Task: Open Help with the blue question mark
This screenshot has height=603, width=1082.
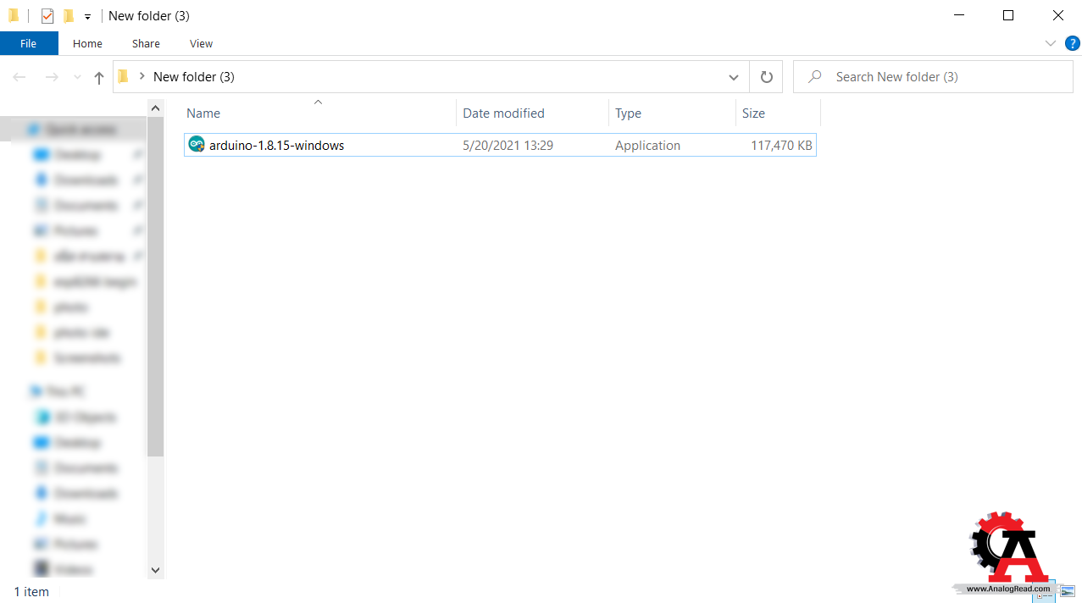Action: click(1072, 43)
